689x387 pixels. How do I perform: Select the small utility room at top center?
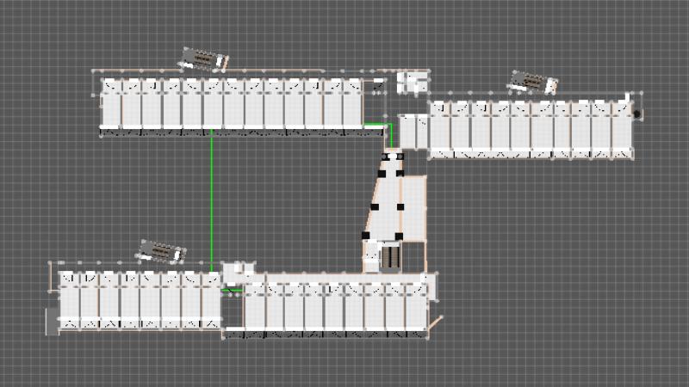coord(413,83)
